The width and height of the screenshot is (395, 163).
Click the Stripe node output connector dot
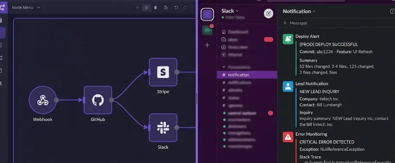(177, 72)
